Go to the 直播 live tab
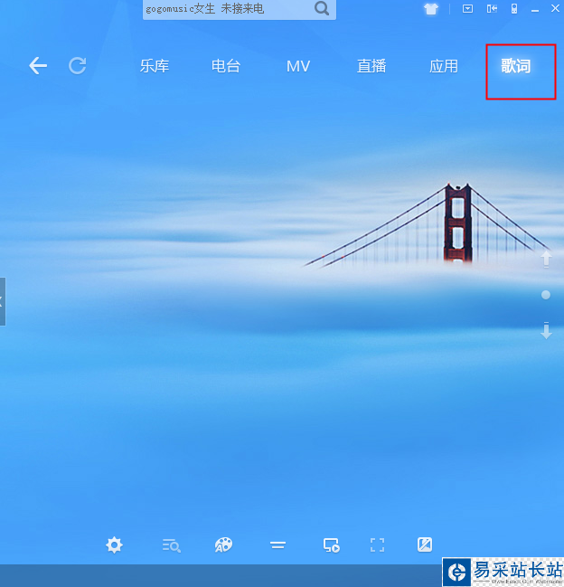 click(x=371, y=66)
